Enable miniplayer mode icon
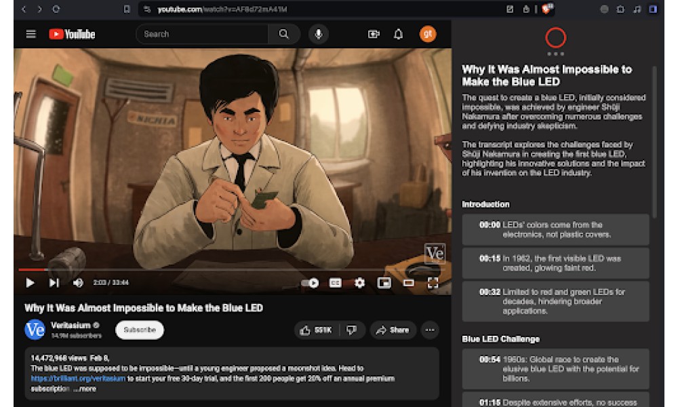This screenshot has height=407, width=678. 384,283
